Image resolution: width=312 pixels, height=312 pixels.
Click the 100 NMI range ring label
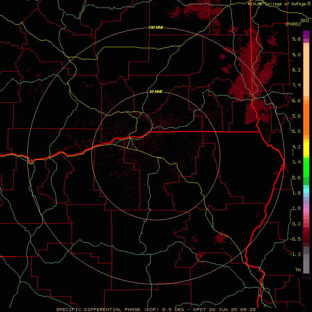click(x=156, y=27)
